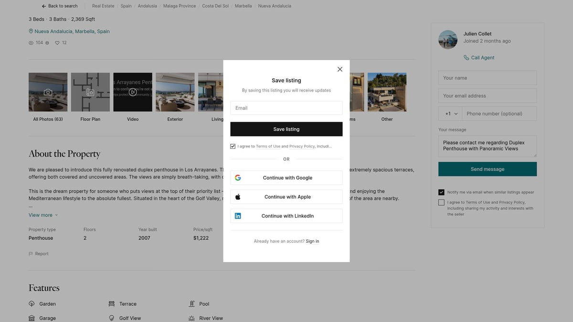This screenshot has width=573, height=322.
Task: Click the heart favorites icon
Action: coord(57,43)
